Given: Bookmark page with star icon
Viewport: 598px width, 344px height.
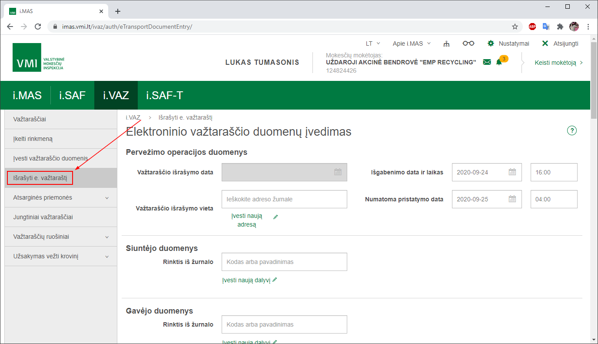Looking at the screenshot, I should 515,27.
